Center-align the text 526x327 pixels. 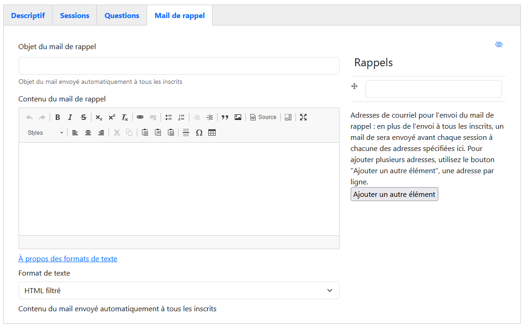click(88, 133)
